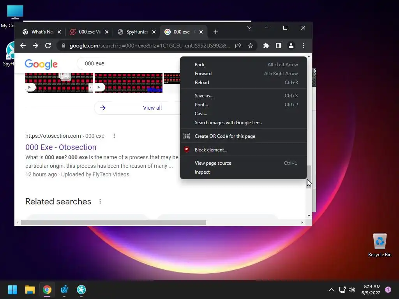Choose Save as... from the context menu
This screenshot has height=299, width=399.
(244, 96)
